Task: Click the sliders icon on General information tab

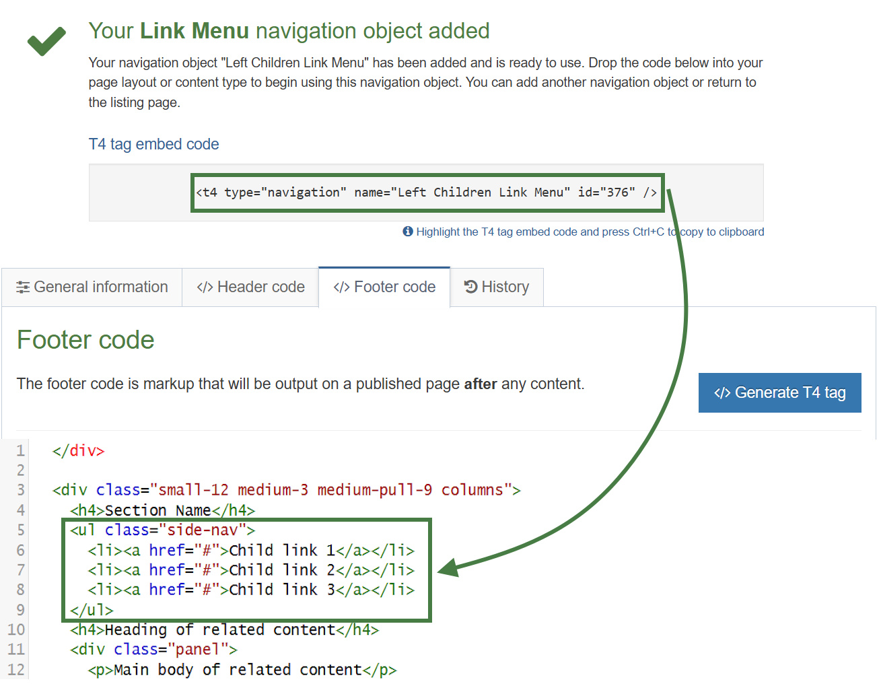Action: [x=22, y=287]
